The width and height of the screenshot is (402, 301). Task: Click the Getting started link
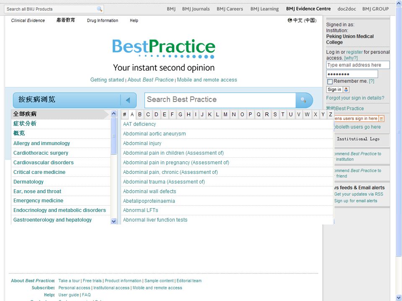[x=107, y=80]
